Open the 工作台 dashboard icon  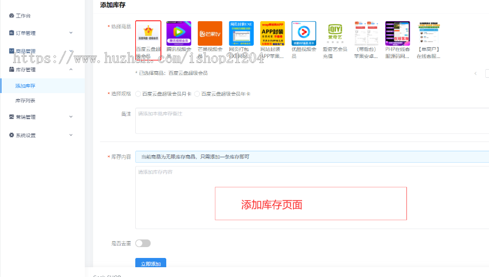[11, 16]
